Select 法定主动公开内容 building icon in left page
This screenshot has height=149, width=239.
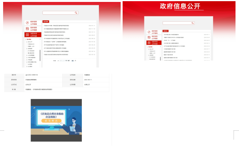click(x=28, y=35)
